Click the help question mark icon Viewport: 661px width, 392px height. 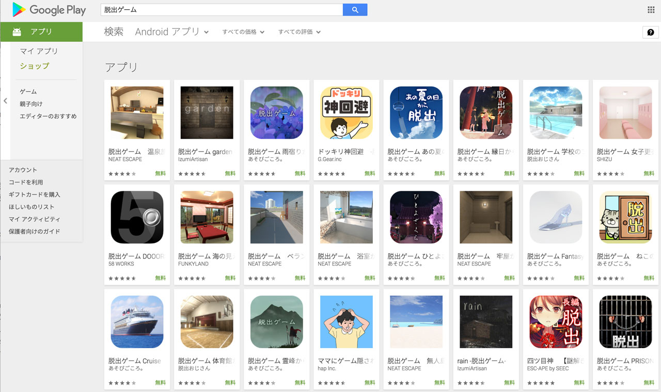pyautogui.click(x=650, y=32)
